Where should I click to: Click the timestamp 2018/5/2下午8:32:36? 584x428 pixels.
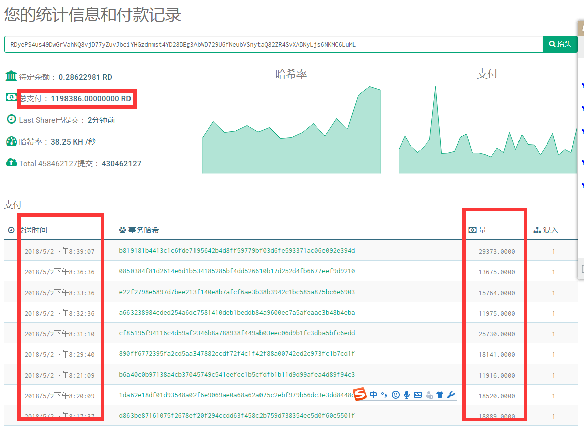(x=59, y=313)
